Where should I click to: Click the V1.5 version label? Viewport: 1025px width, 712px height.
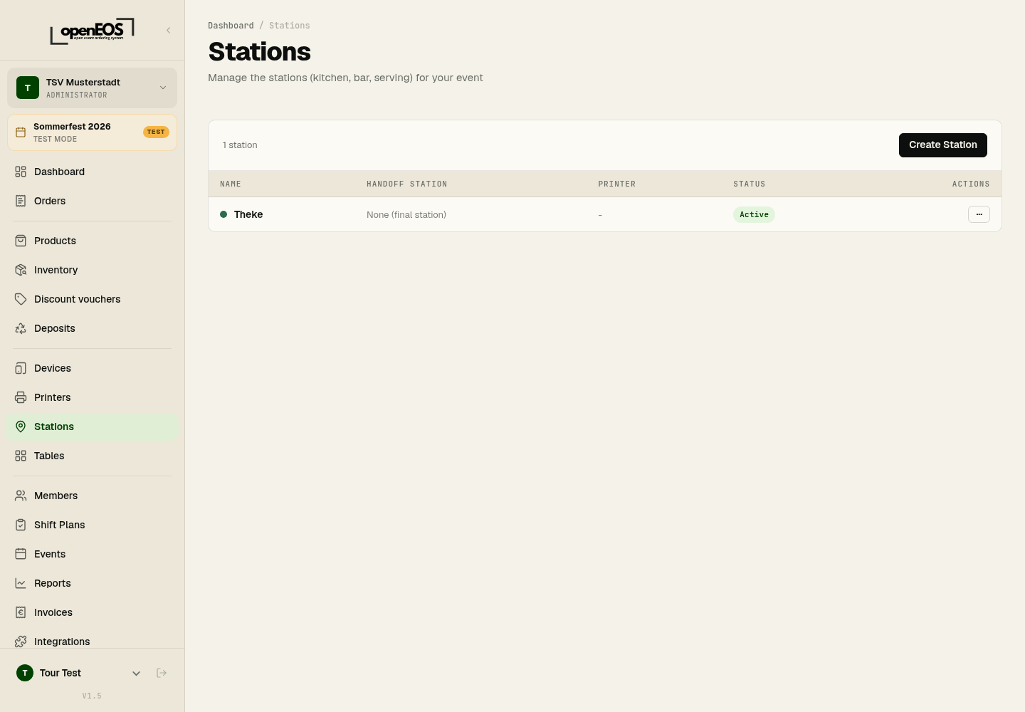click(x=92, y=696)
